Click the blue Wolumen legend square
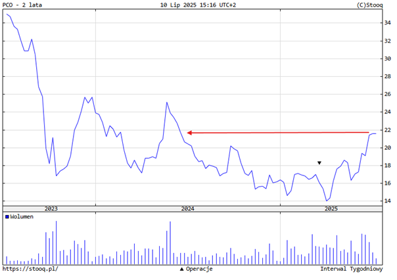The width and height of the screenshot is (397, 280). (x=7, y=216)
